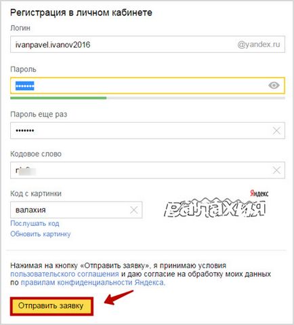
Task: Refresh the captcha via Обновить картинку
Action: click(x=41, y=234)
